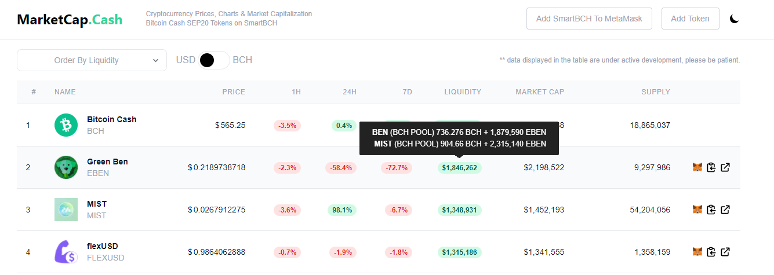The image size is (774, 275).
Task: Open the Order By Liquidity dropdown
Action: pyautogui.click(x=92, y=60)
